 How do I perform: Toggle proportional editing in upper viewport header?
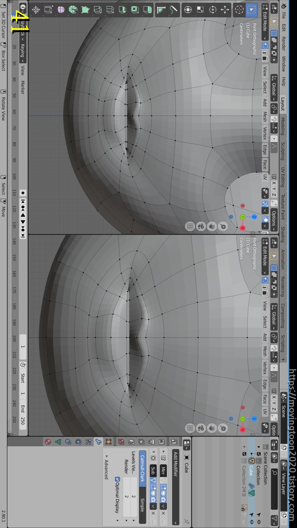point(274,139)
